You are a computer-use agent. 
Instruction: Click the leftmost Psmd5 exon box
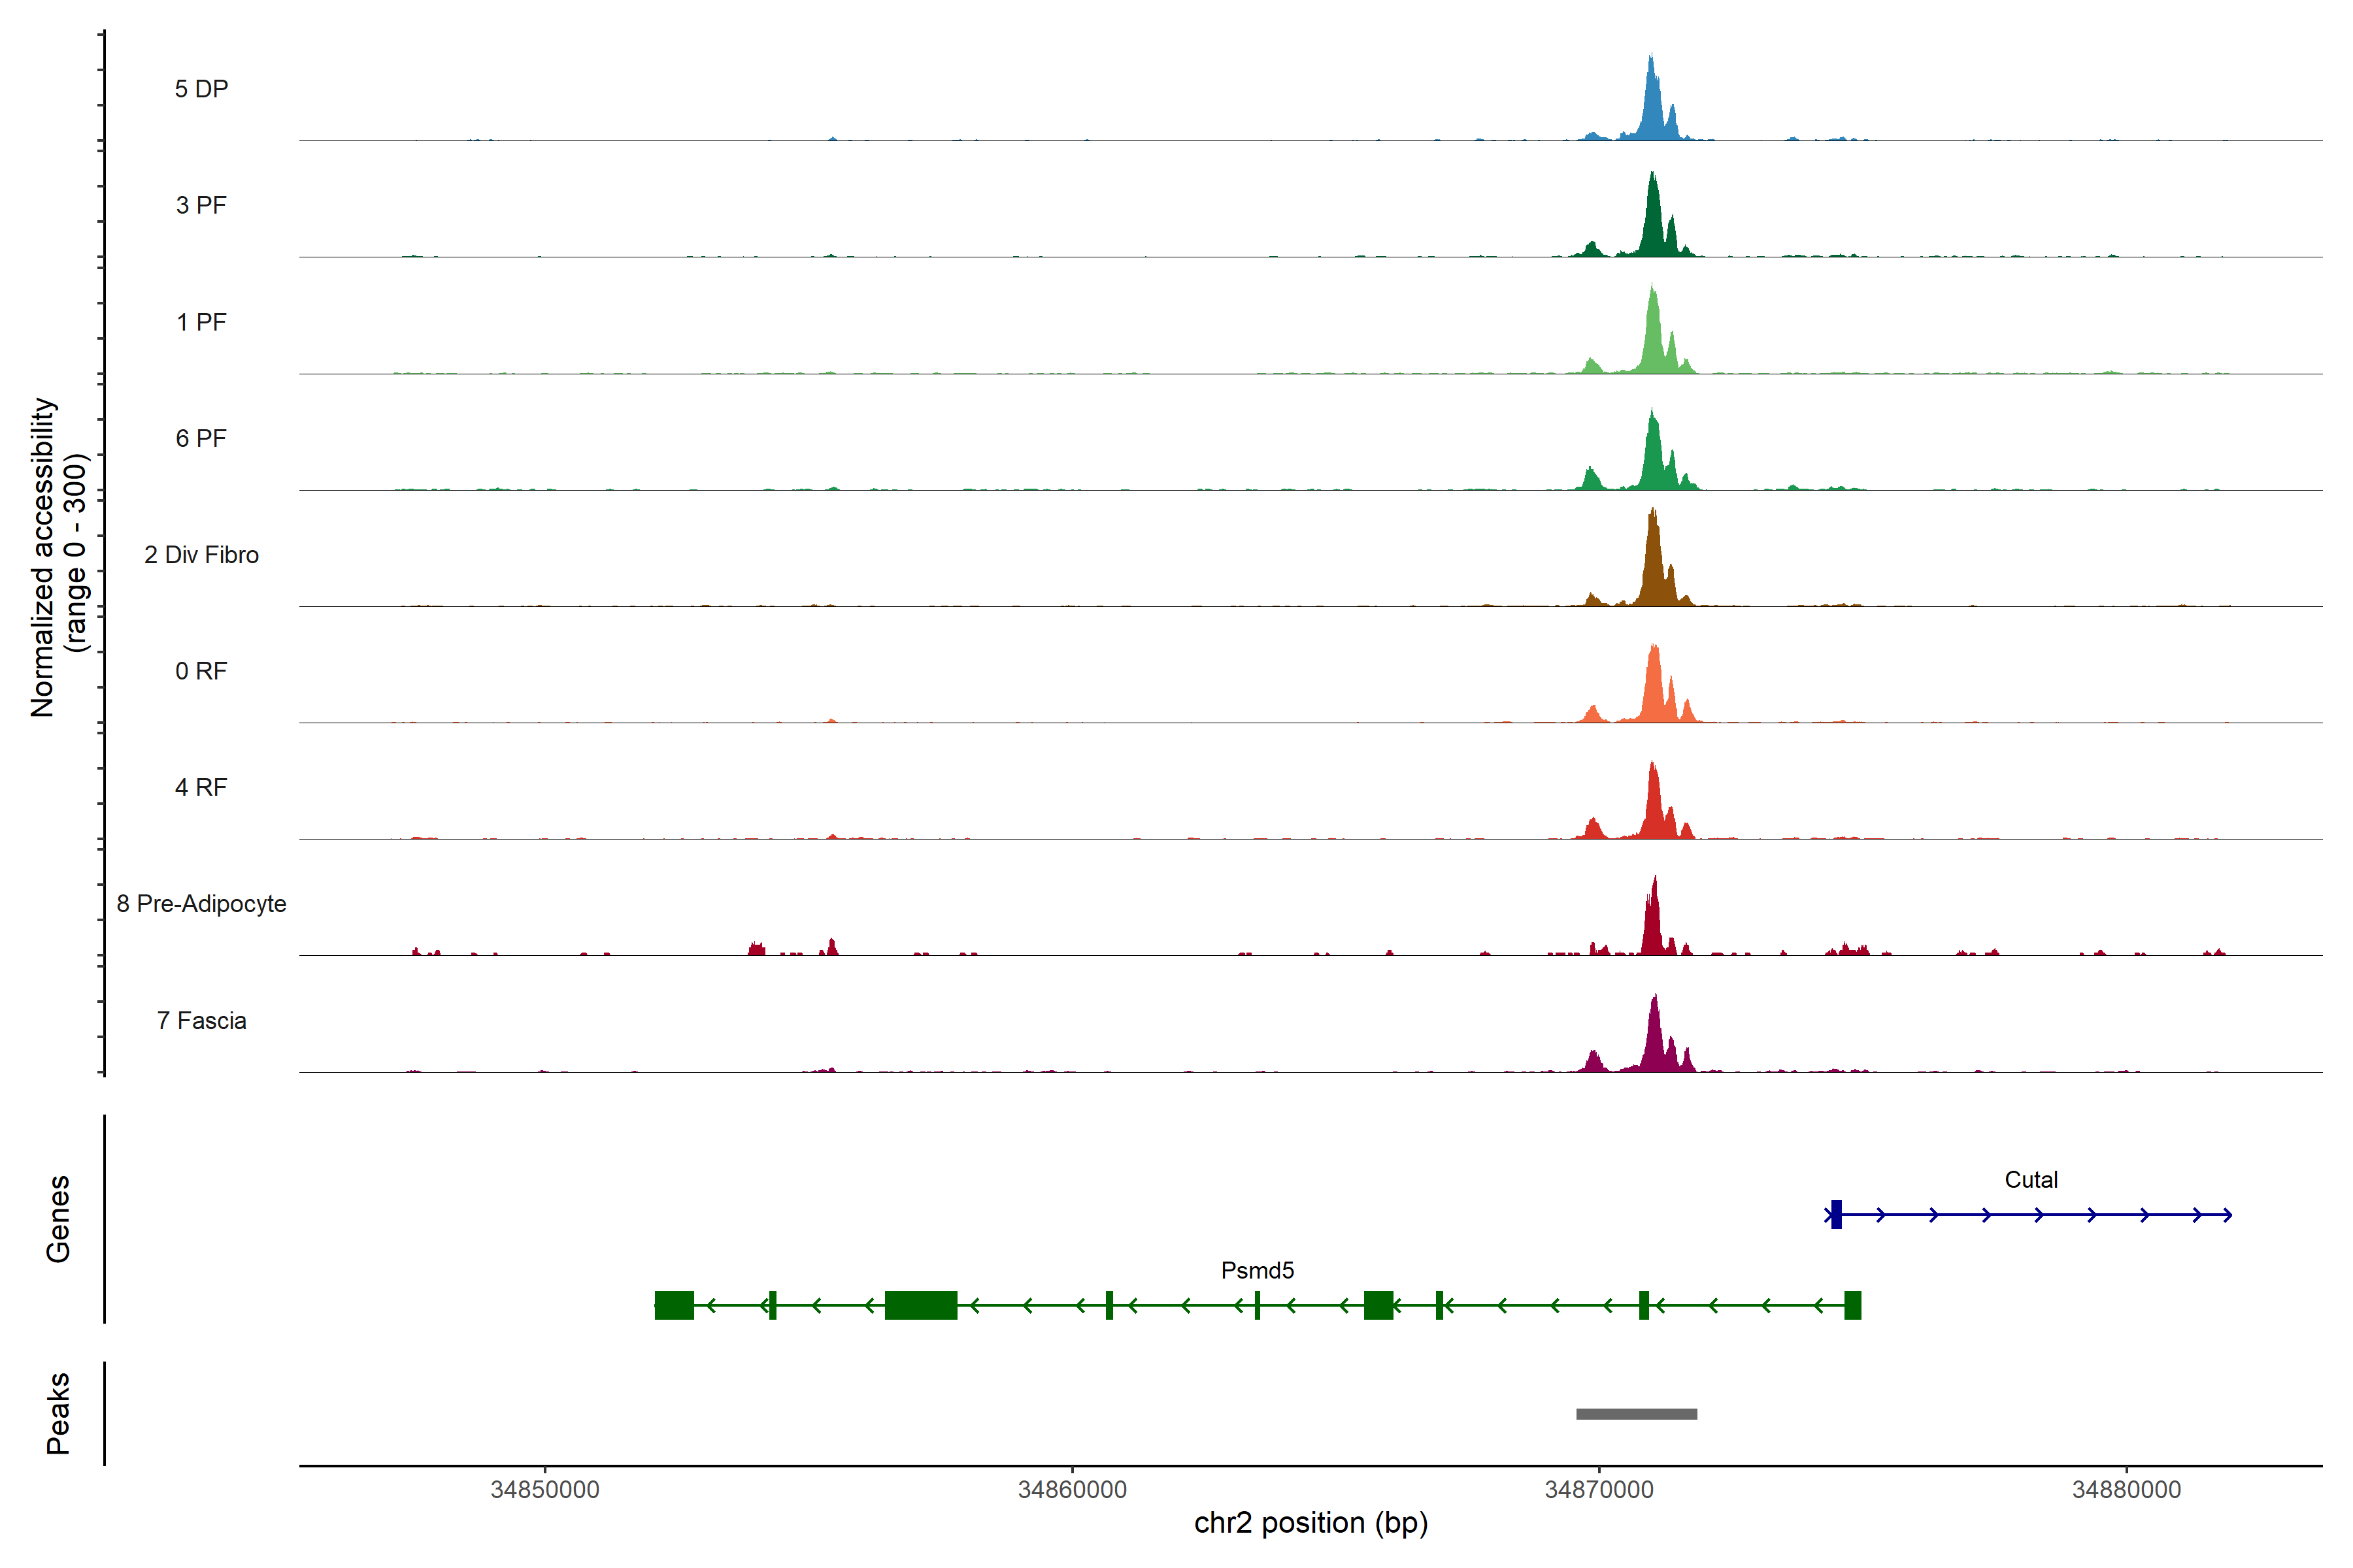(x=675, y=1306)
